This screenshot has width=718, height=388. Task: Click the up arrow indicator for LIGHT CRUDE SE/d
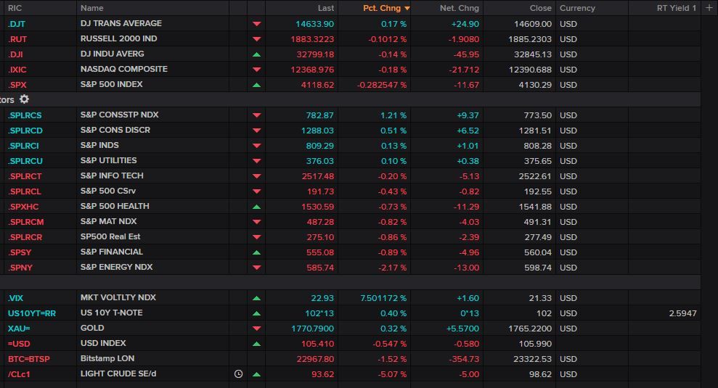256,374
